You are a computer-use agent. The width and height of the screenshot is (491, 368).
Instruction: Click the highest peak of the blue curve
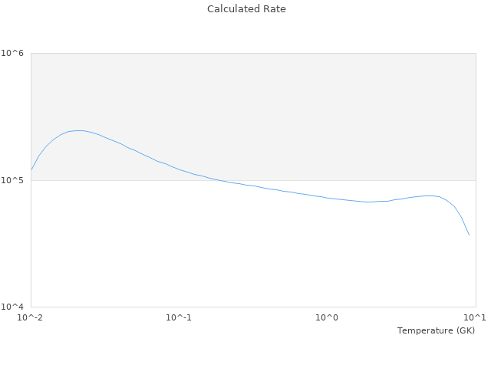click(x=78, y=130)
